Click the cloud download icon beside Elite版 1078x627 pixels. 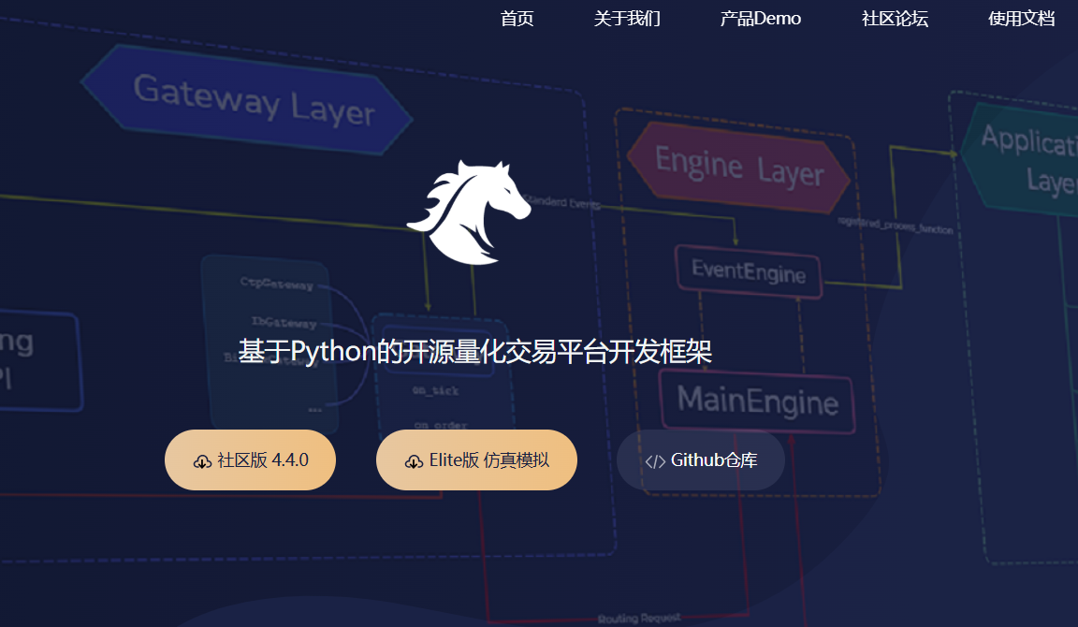coord(414,461)
